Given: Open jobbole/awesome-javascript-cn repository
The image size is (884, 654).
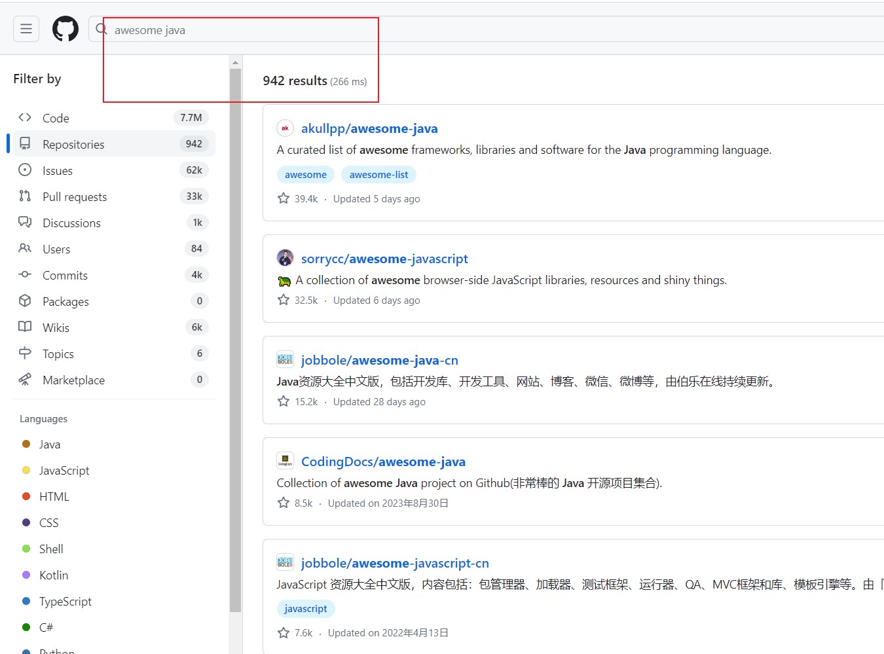Looking at the screenshot, I should [x=395, y=563].
